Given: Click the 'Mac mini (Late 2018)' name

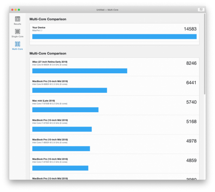Looking at the screenshot, I should click(44, 101).
